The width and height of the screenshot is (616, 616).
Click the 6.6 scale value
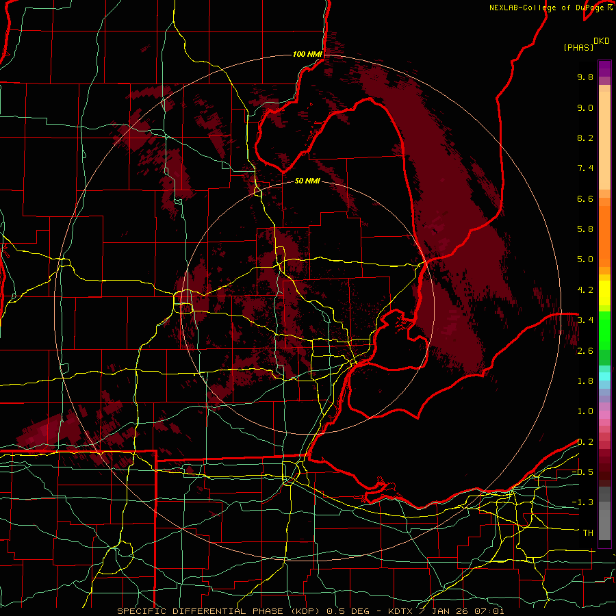(585, 198)
